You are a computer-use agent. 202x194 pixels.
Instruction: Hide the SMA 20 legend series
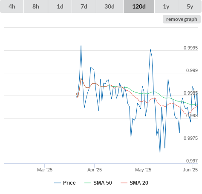point(139,183)
